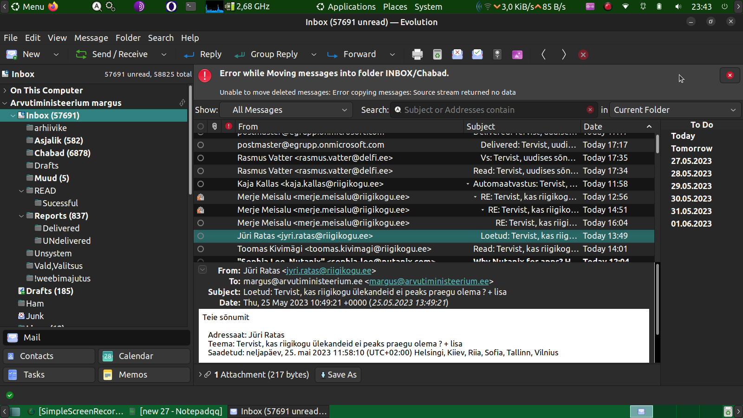This screenshot has width=743, height=418.
Task: Toggle read status of Merje Meisalu 16:04 message
Action: pos(201,223)
